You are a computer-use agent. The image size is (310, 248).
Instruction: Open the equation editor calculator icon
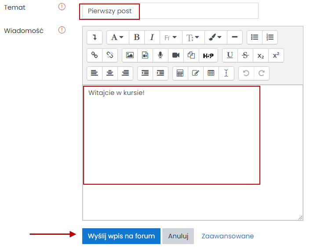[x=180, y=73]
